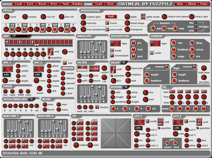Click the glide mode icon

tap(143, 17)
